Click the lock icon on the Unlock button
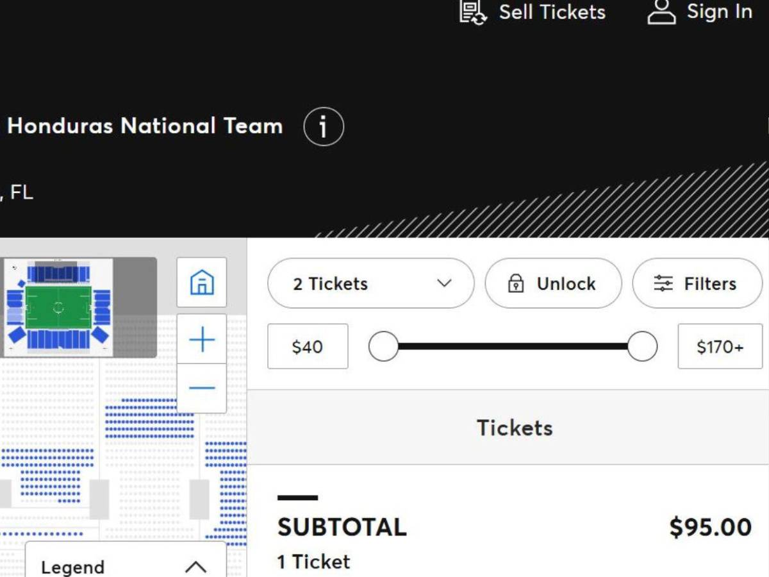 (x=517, y=283)
